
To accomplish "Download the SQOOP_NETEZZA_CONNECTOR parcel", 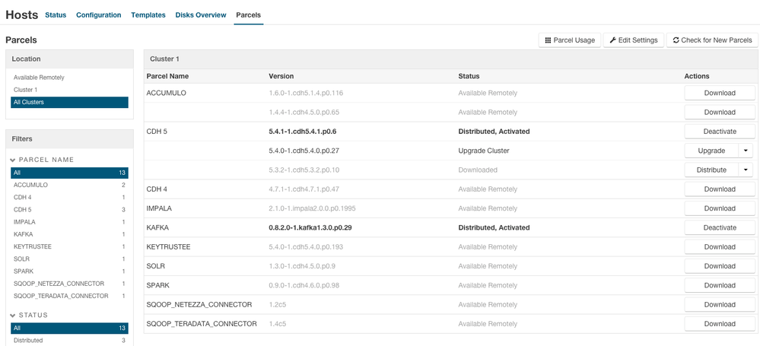I will 720,305.
